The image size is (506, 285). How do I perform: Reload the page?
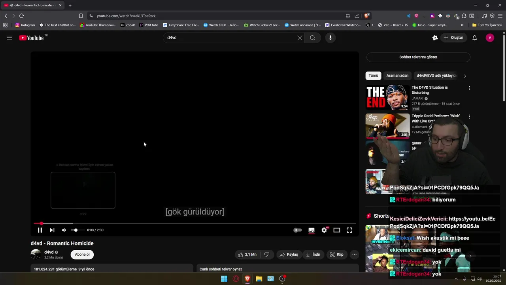click(21, 16)
